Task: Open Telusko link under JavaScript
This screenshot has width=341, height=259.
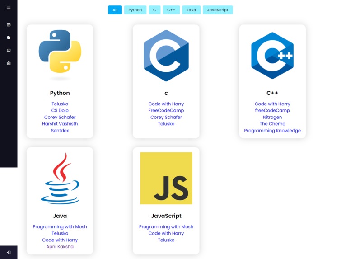Action: point(166,240)
